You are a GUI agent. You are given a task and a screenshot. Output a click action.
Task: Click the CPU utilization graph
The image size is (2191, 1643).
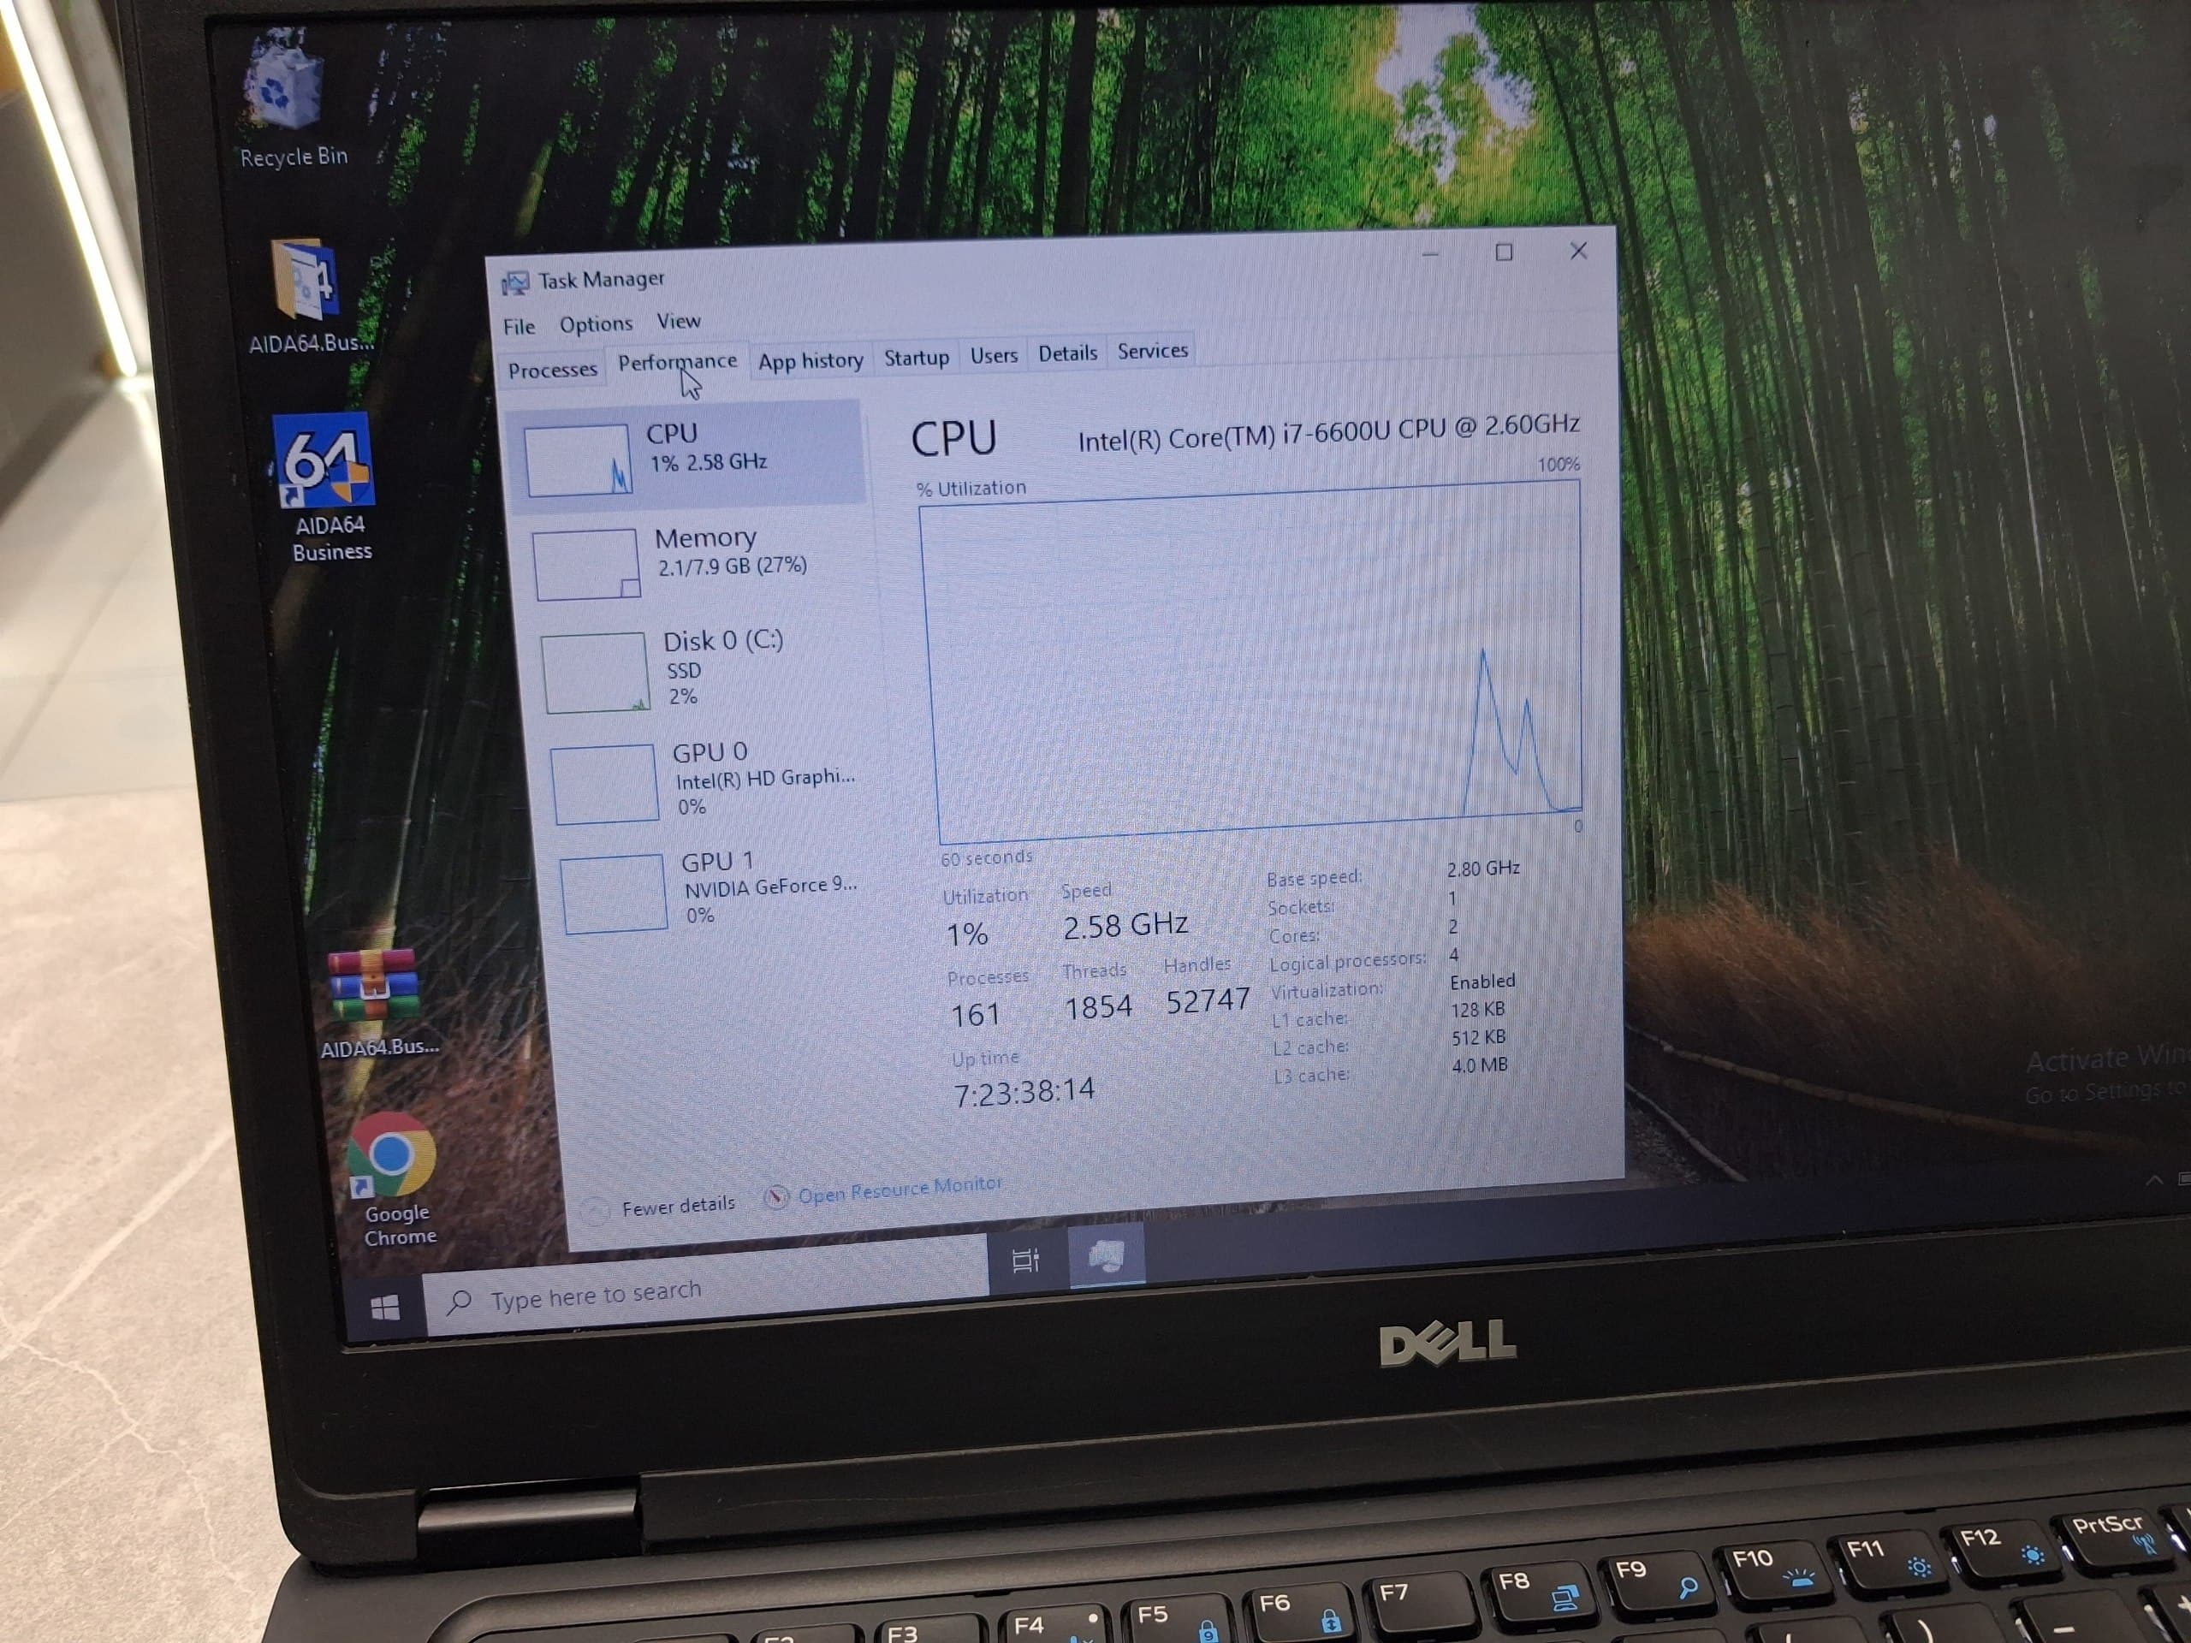pyautogui.click(x=1253, y=661)
